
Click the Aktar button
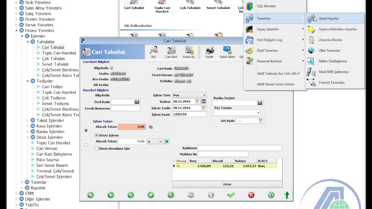pos(227,184)
